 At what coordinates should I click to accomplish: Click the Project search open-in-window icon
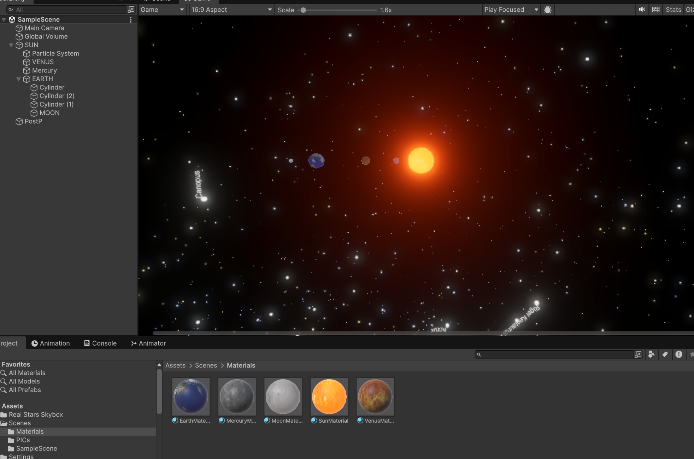[x=638, y=354]
